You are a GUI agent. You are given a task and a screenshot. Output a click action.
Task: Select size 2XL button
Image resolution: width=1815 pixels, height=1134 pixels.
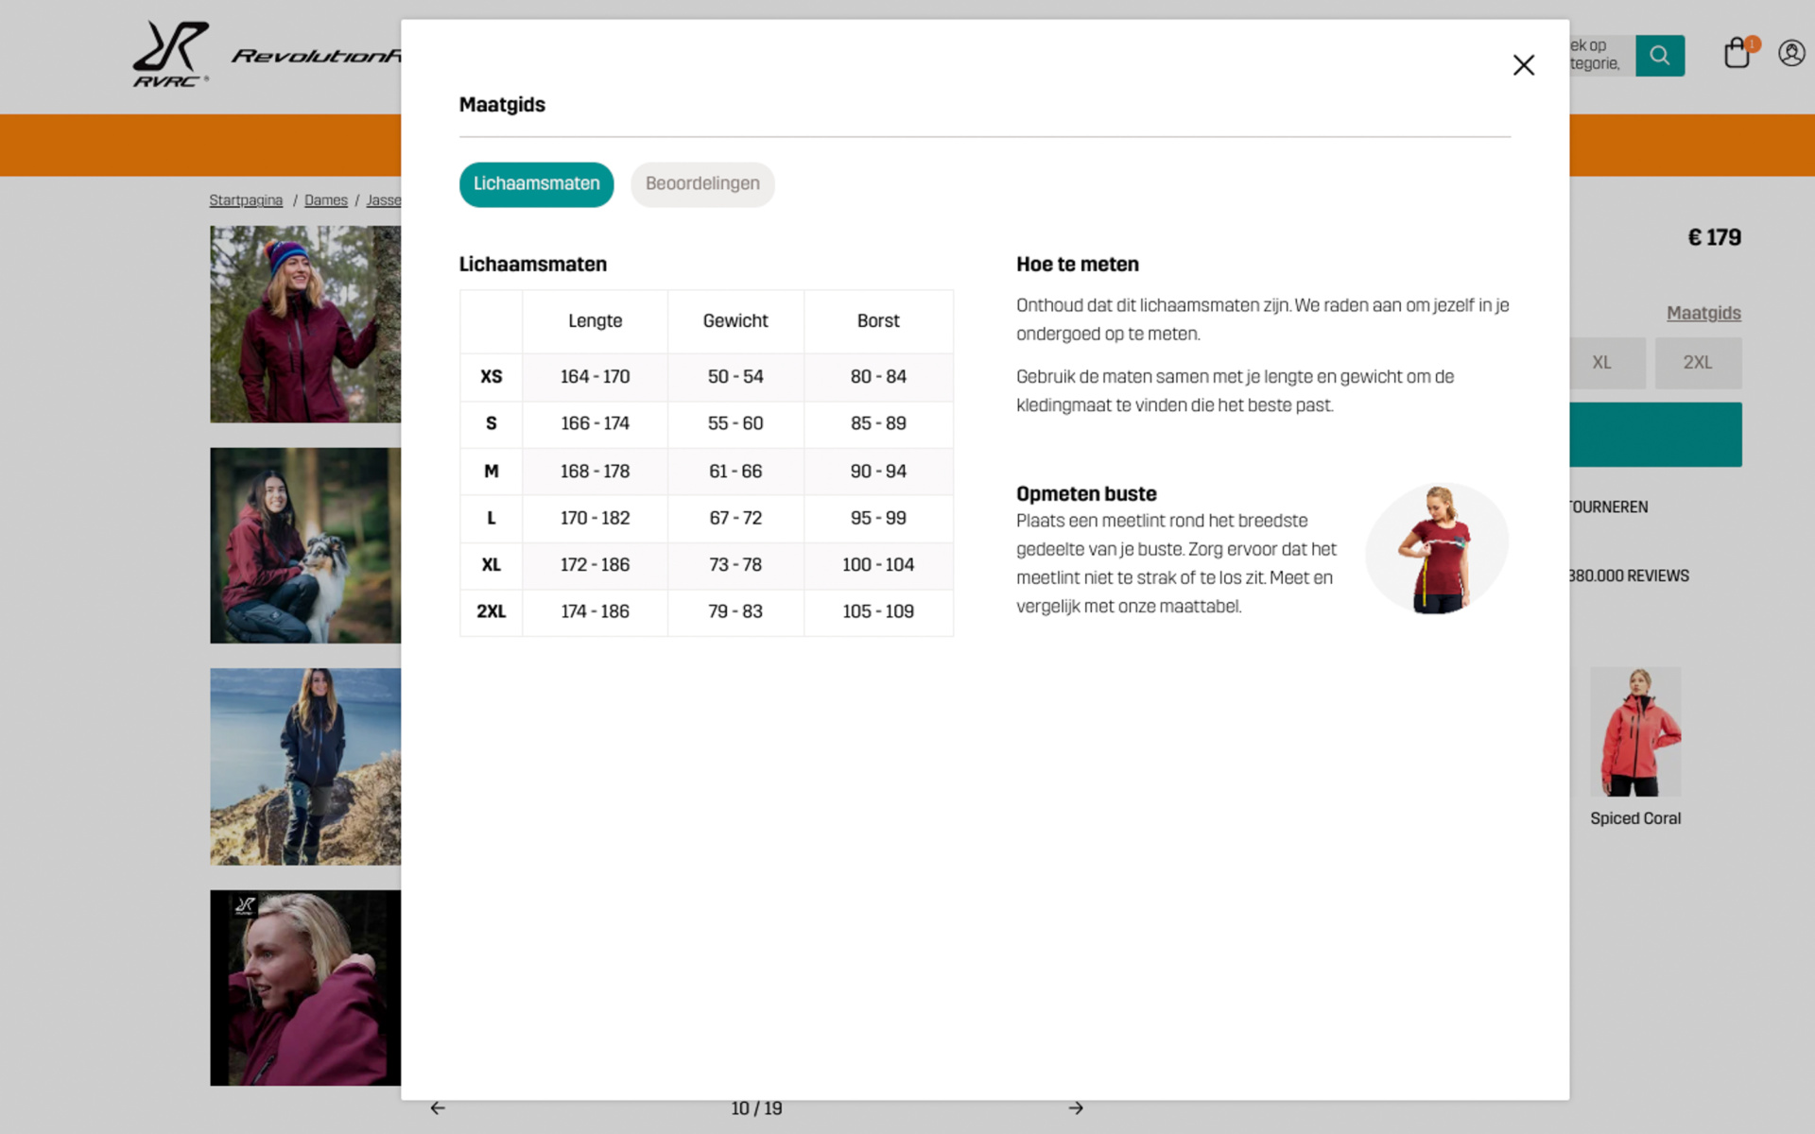(1698, 363)
